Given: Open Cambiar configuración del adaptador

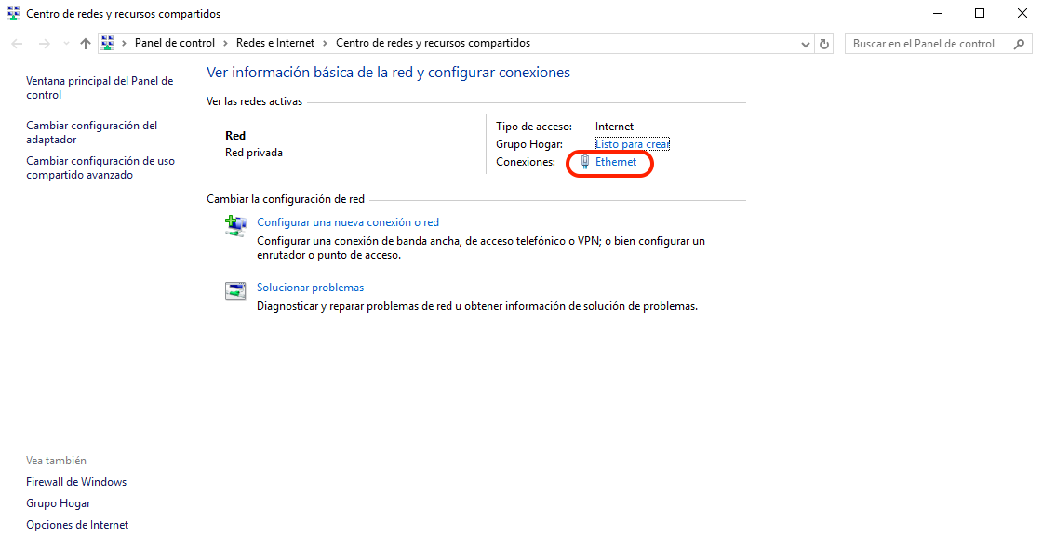Looking at the screenshot, I should click(92, 132).
